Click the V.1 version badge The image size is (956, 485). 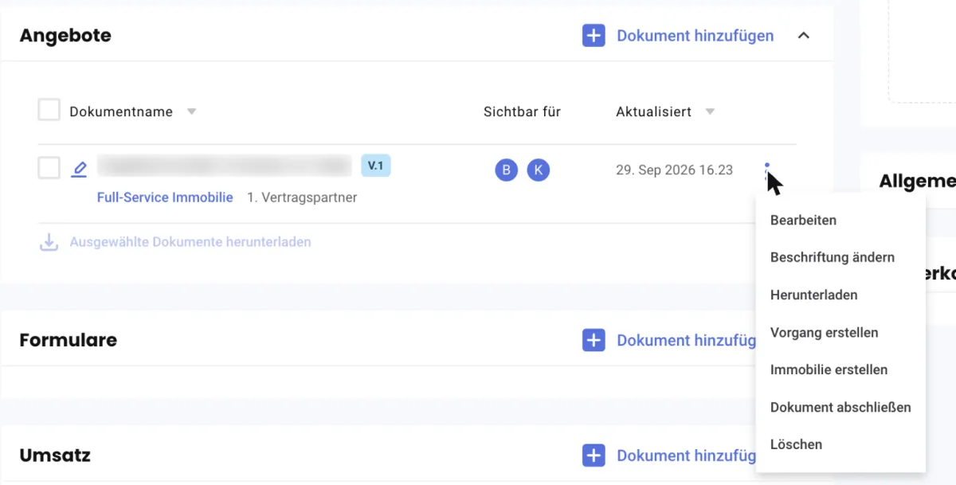376,166
